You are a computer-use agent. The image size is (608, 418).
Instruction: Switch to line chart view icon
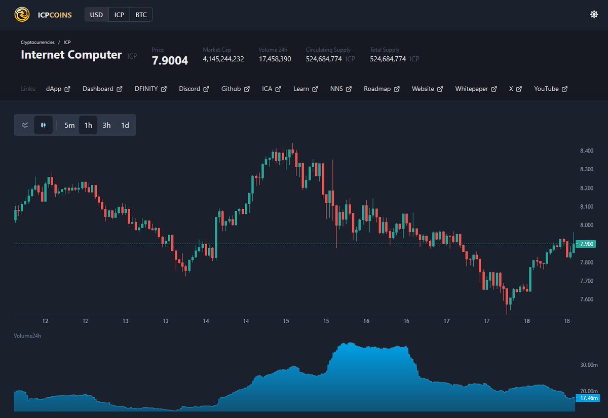[x=25, y=125]
